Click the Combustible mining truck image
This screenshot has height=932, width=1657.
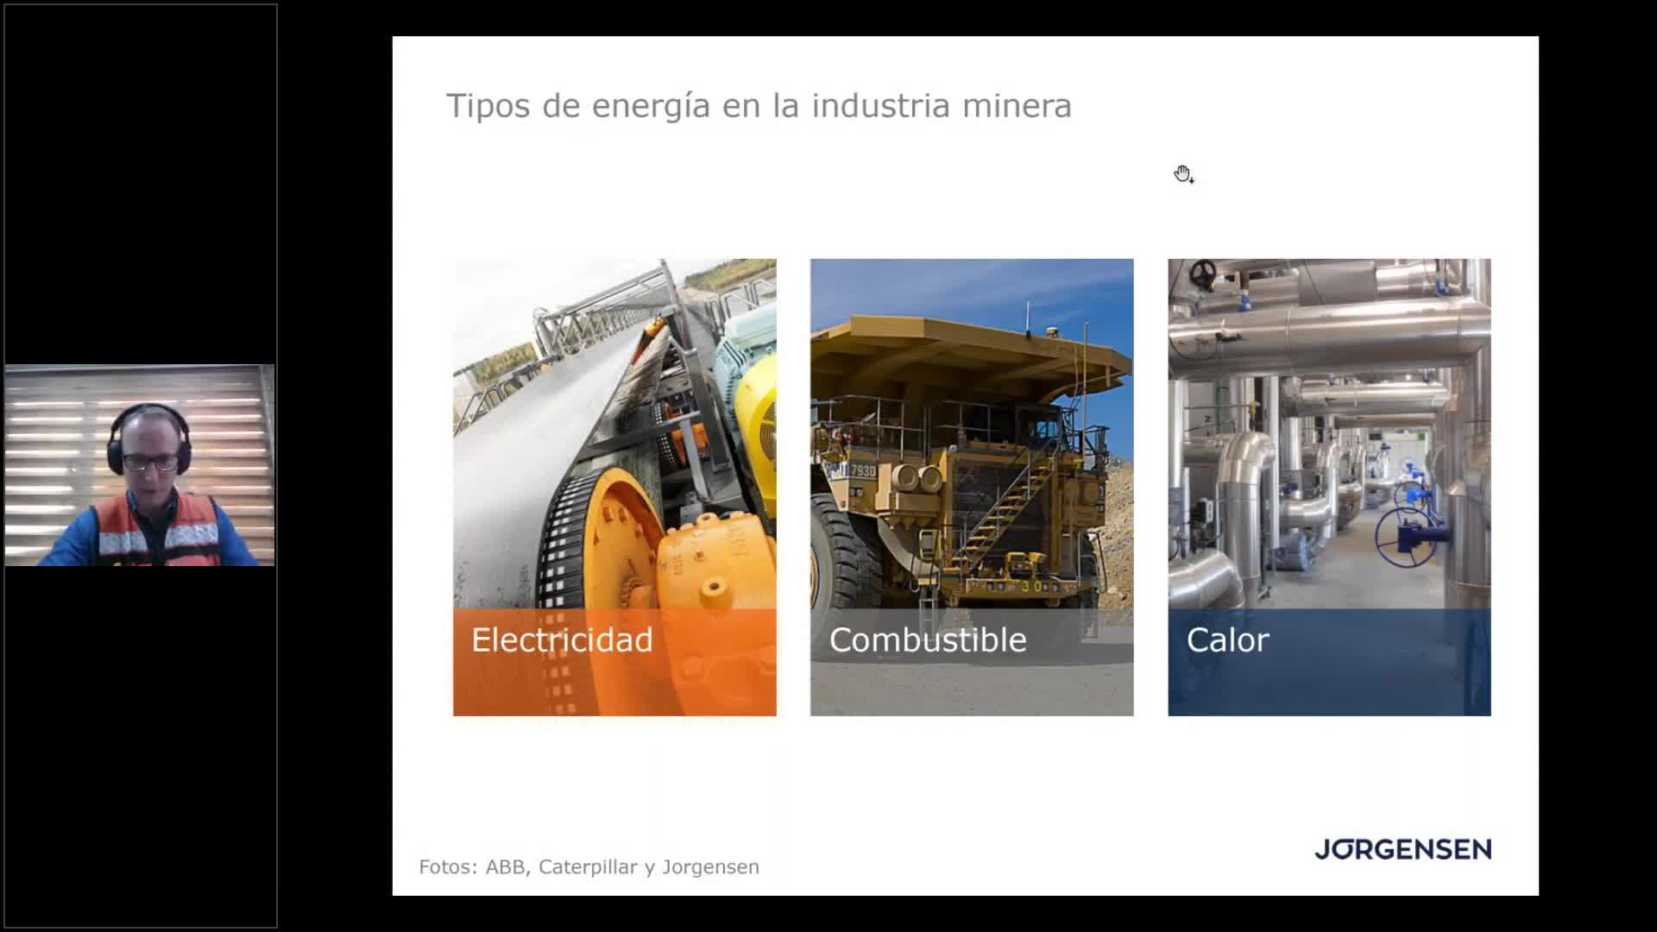(x=972, y=487)
